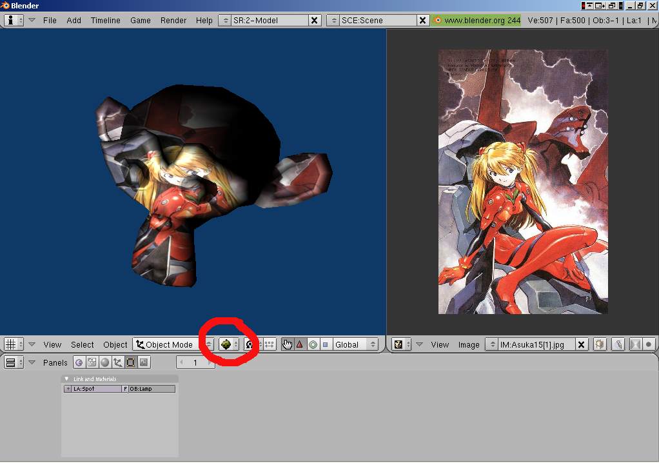This screenshot has width=659, height=463.
Task: Switch to Shading context sphere icon
Action: coord(105,362)
